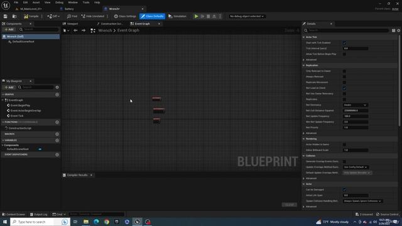Navigate back in graph history

click(x=75, y=31)
